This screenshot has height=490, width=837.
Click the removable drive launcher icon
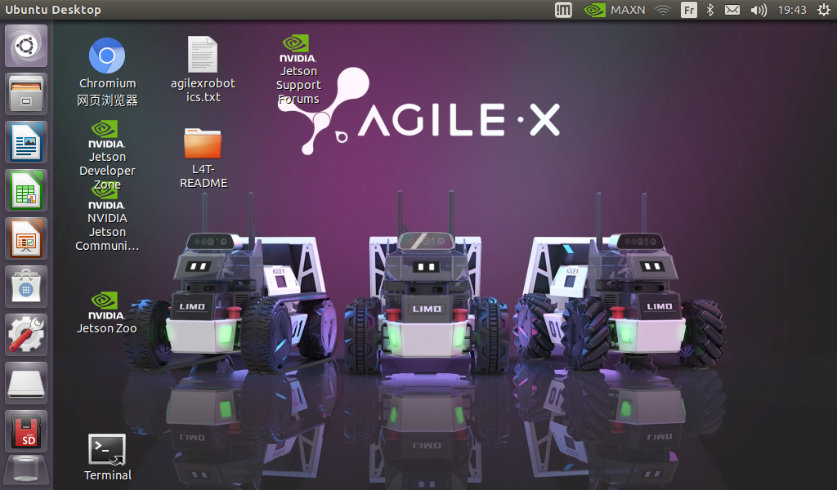(26, 383)
